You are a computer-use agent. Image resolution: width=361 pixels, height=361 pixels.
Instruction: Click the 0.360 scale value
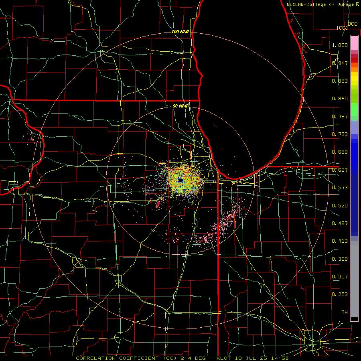click(x=340, y=259)
